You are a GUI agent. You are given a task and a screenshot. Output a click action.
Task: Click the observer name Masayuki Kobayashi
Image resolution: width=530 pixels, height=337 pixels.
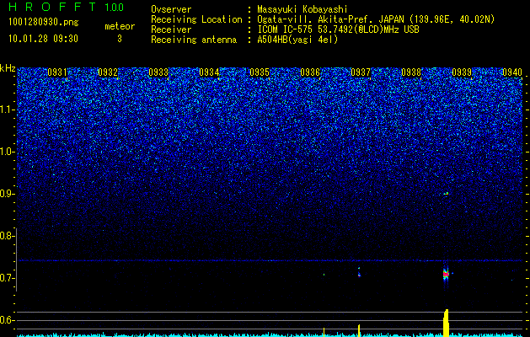[302, 9]
